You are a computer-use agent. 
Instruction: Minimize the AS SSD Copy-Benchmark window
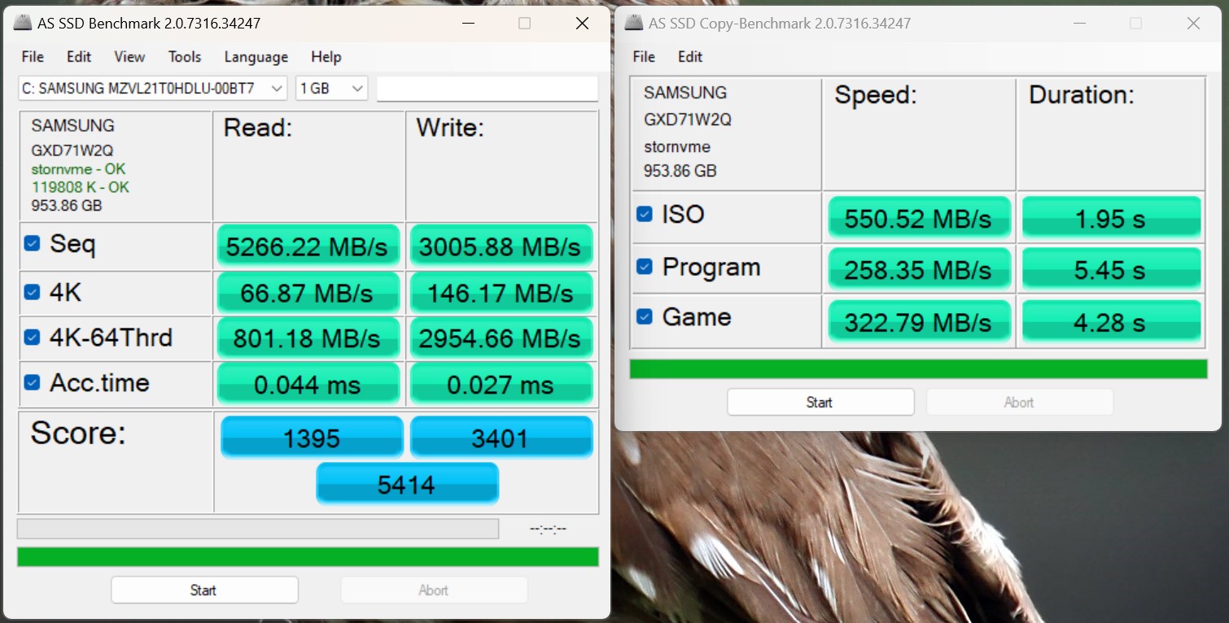[x=1077, y=24]
